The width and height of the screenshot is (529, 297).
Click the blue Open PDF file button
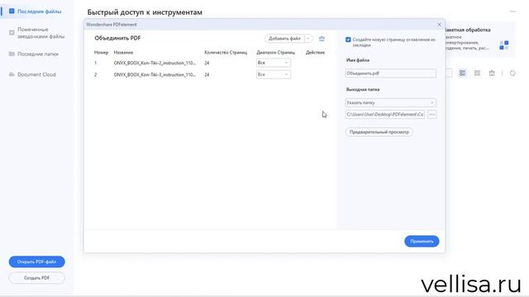[36, 262]
